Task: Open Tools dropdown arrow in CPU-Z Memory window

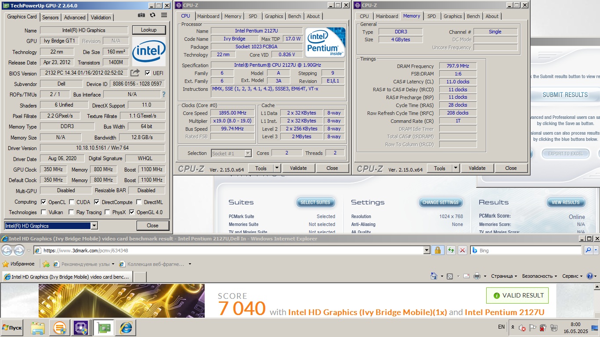Action: [x=455, y=168]
